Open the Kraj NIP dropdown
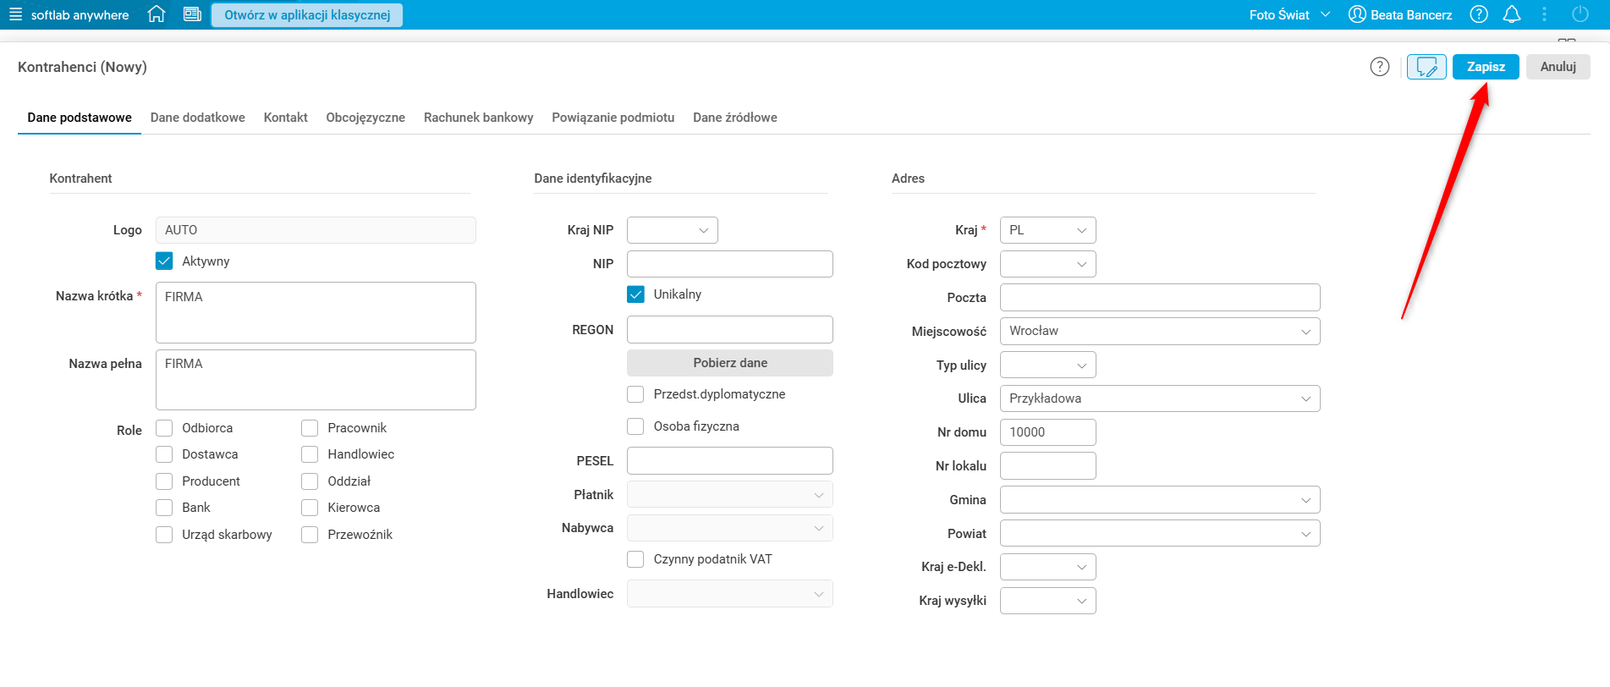 click(673, 230)
